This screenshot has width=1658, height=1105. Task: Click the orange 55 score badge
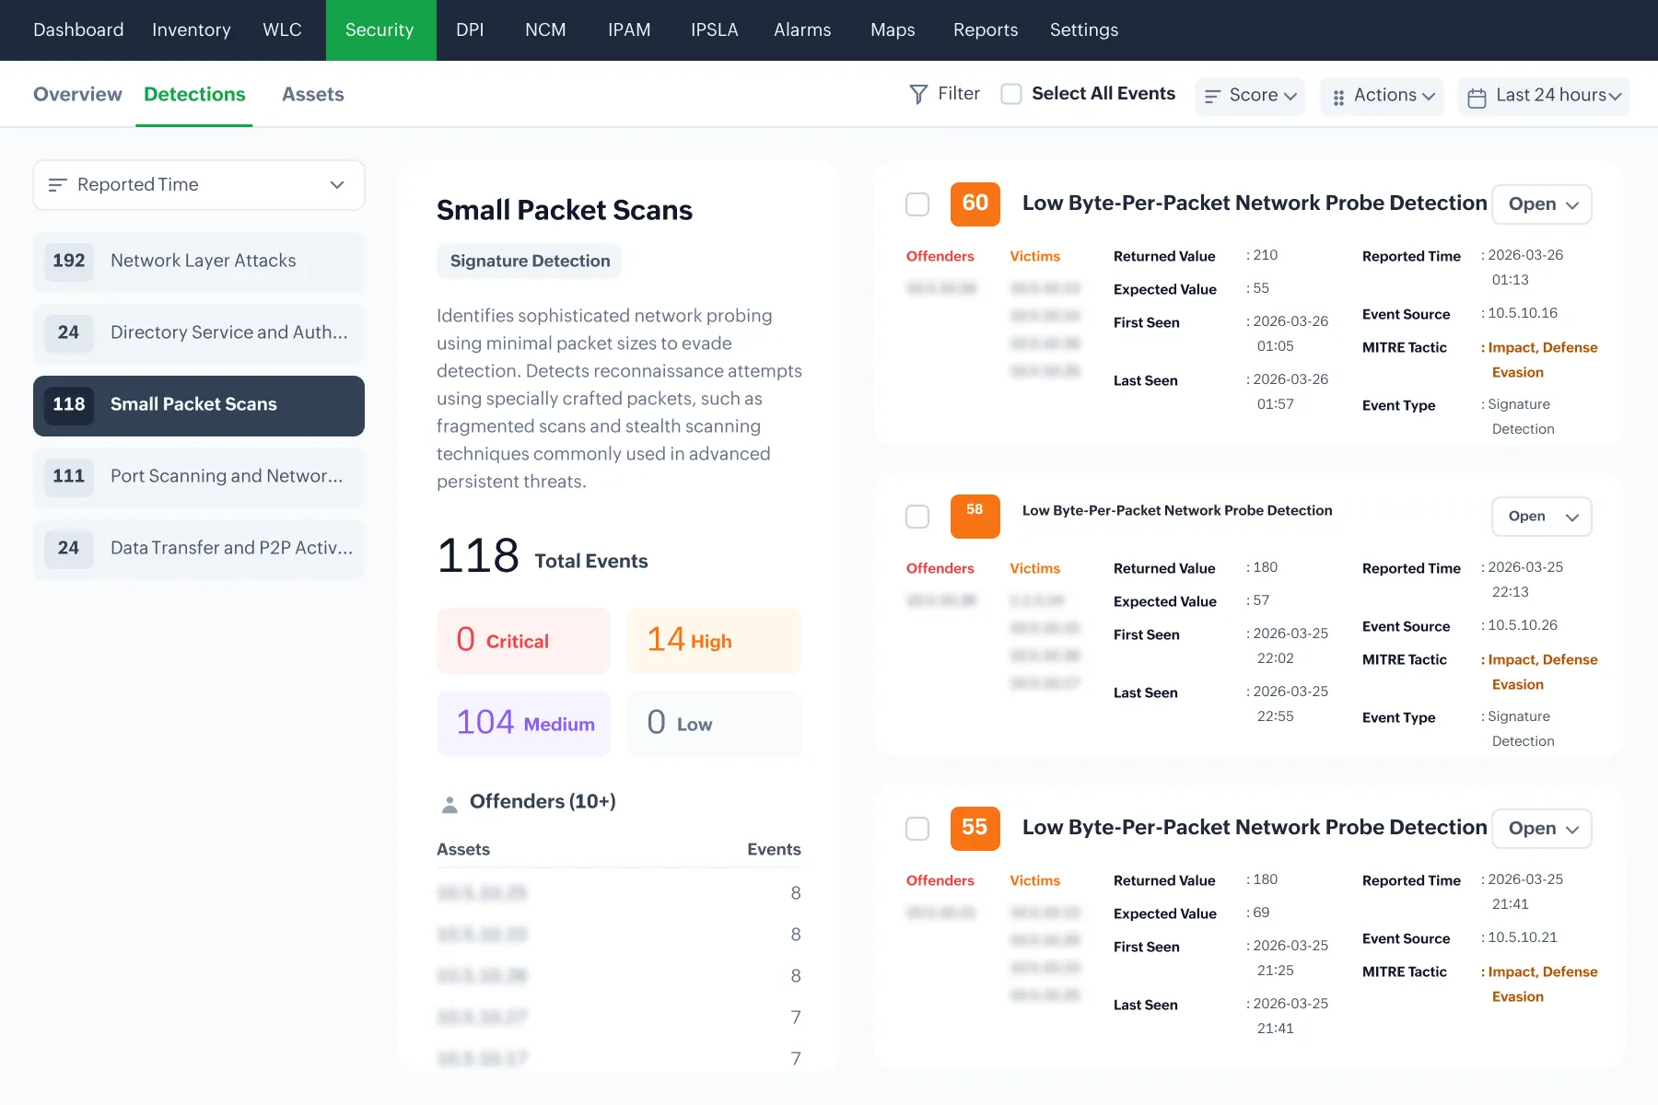coord(975,828)
